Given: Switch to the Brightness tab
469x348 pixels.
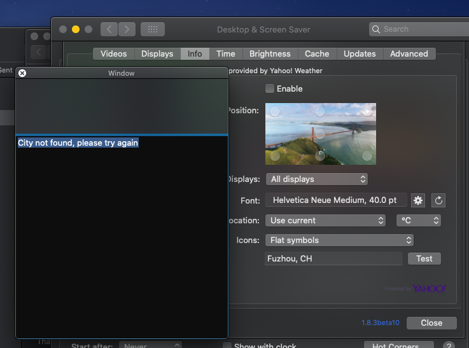Looking at the screenshot, I should 270,54.
